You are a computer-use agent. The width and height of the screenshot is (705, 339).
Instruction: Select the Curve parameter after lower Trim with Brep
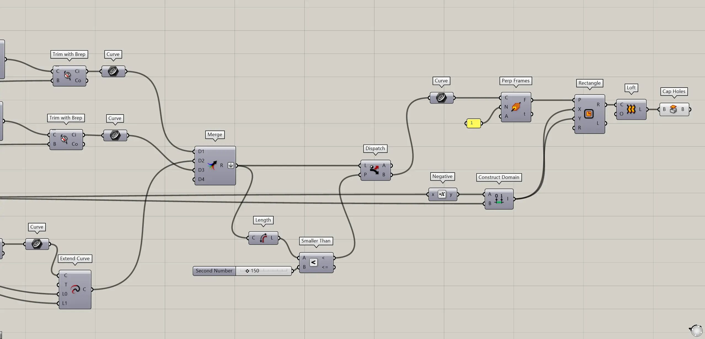[x=115, y=135]
